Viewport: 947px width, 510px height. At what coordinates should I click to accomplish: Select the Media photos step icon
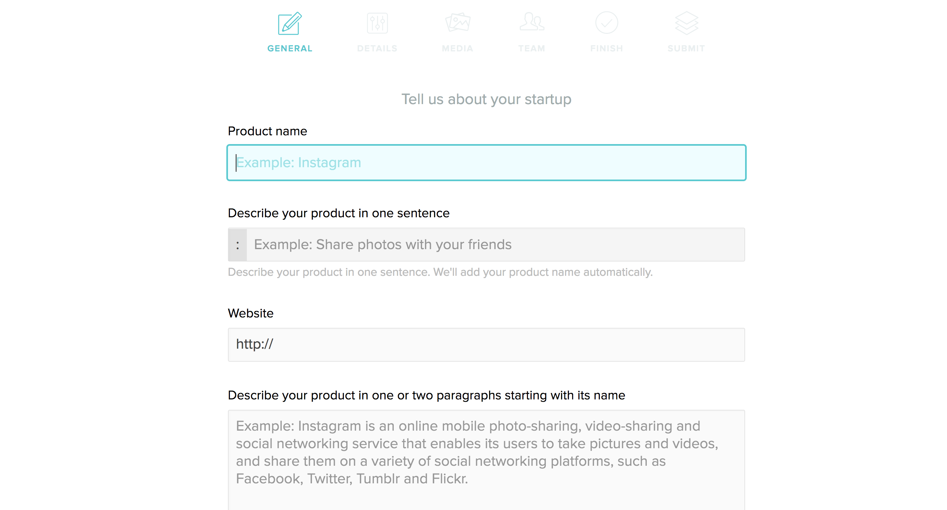pos(458,23)
